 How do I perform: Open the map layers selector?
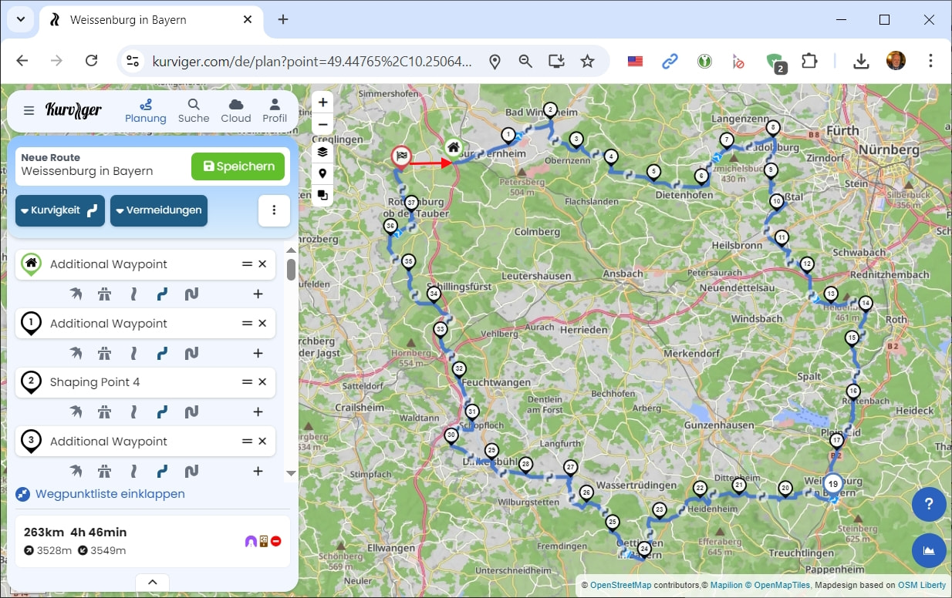coord(322,152)
